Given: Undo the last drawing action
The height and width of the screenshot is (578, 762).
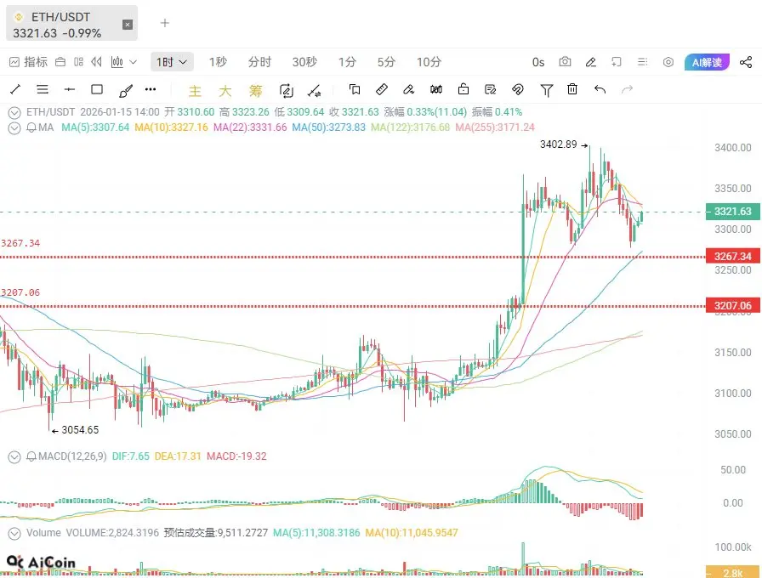Looking at the screenshot, I should click(x=600, y=89).
